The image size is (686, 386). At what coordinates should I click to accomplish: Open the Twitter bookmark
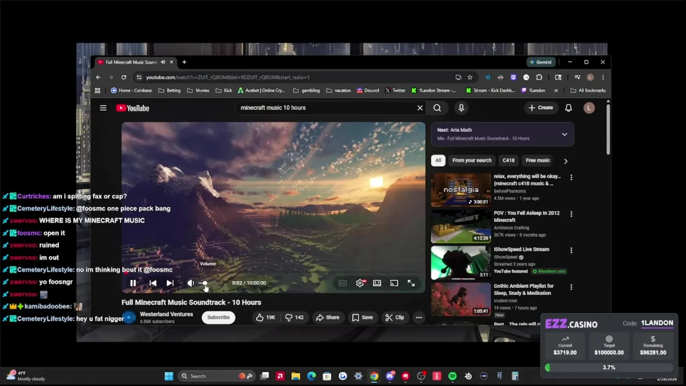395,91
